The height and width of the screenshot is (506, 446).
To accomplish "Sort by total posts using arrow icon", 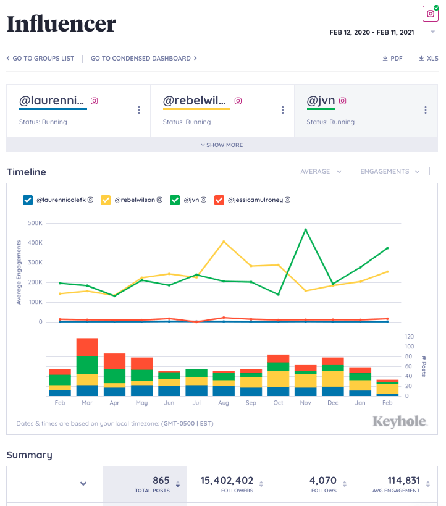I will (178, 484).
